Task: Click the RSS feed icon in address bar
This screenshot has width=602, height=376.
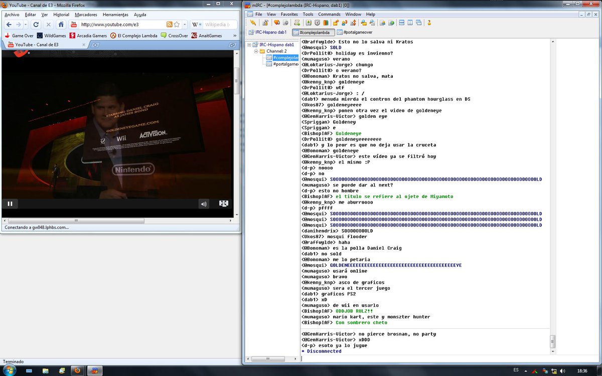Action: click(170, 24)
